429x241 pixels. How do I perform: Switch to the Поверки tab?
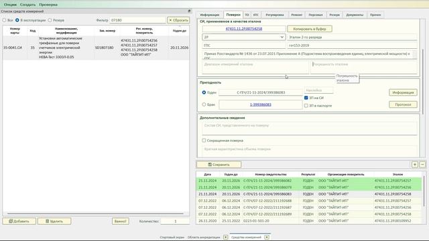coord(233,15)
